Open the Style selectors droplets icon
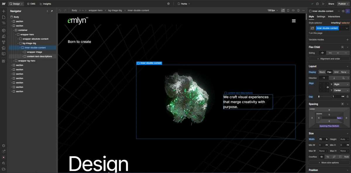Image resolution: width=351 pixels, height=173 pixels. pos(4,42)
